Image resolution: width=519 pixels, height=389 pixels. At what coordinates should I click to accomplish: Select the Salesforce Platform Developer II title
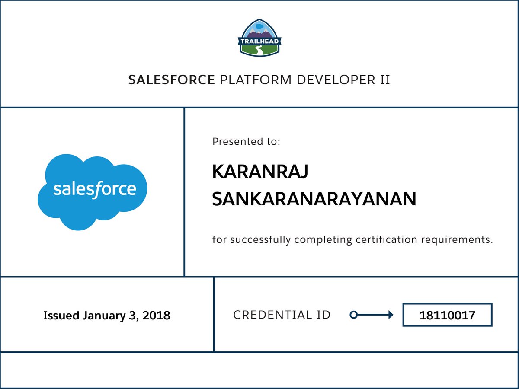pos(259,80)
